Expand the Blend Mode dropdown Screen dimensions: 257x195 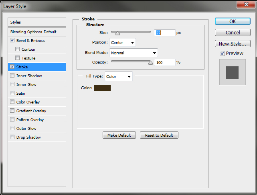pyautogui.click(x=134, y=53)
